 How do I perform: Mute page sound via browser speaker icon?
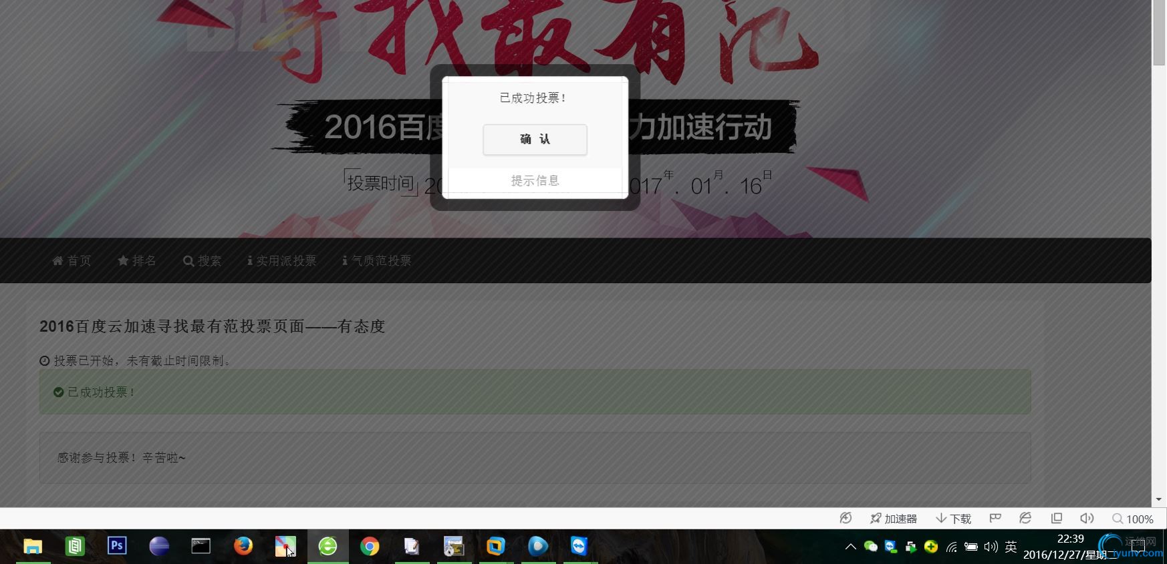coord(1087,519)
